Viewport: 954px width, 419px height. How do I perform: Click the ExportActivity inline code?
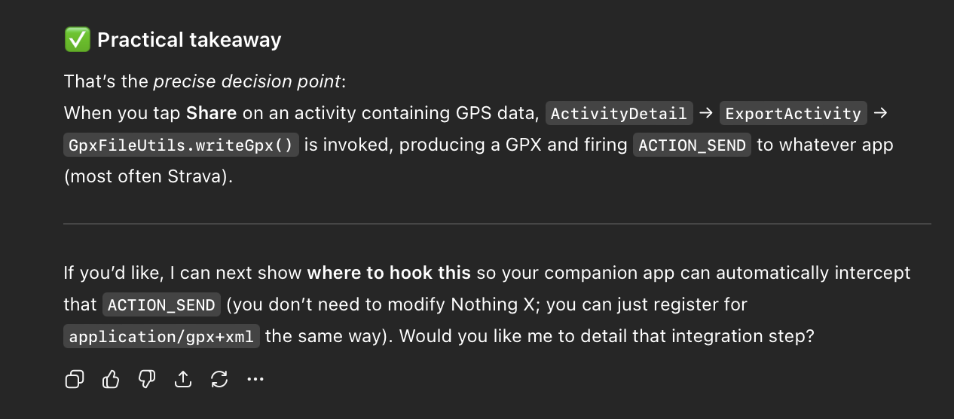pyautogui.click(x=791, y=114)
